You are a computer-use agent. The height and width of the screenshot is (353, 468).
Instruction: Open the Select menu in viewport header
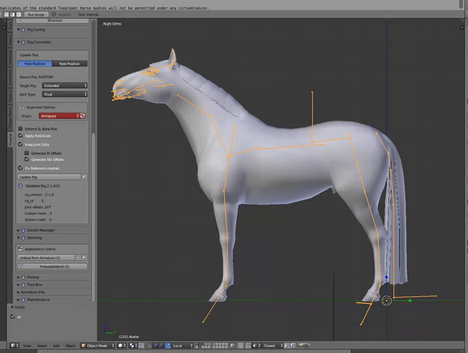pos(42,346)
